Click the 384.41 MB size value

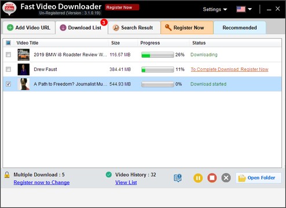[120, 69]
